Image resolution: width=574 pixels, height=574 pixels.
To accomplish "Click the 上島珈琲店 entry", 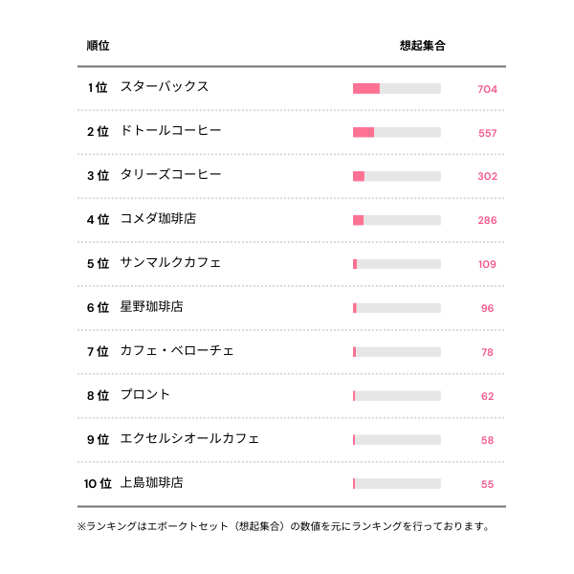I will point(152,483).
